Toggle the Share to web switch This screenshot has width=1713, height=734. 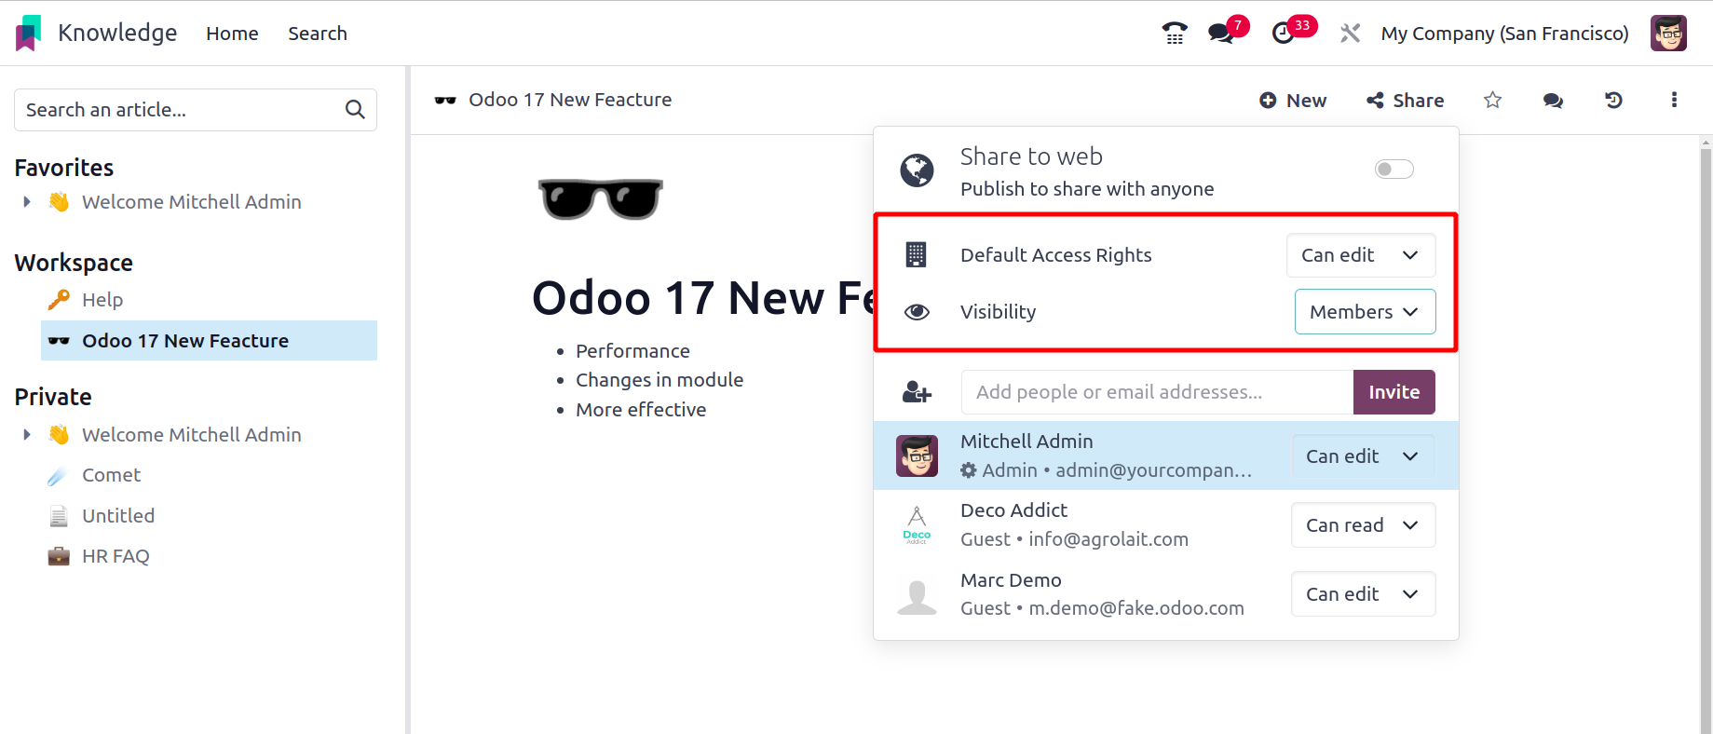tap(1394, 169)
